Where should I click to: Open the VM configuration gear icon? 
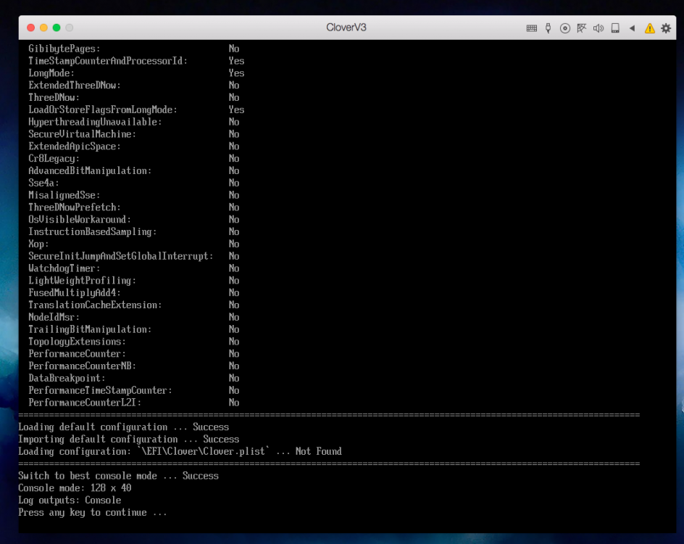tap(666, 28)
